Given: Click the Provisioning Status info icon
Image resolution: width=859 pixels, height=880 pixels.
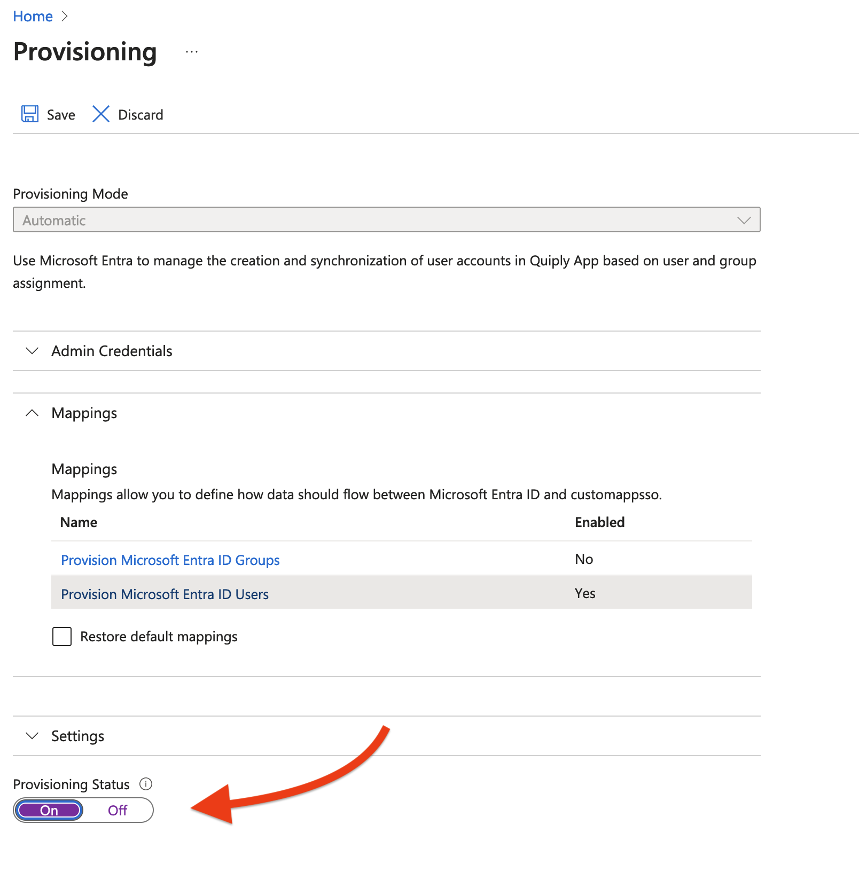Looking at the screenshot, I should (x=146, y=784).
